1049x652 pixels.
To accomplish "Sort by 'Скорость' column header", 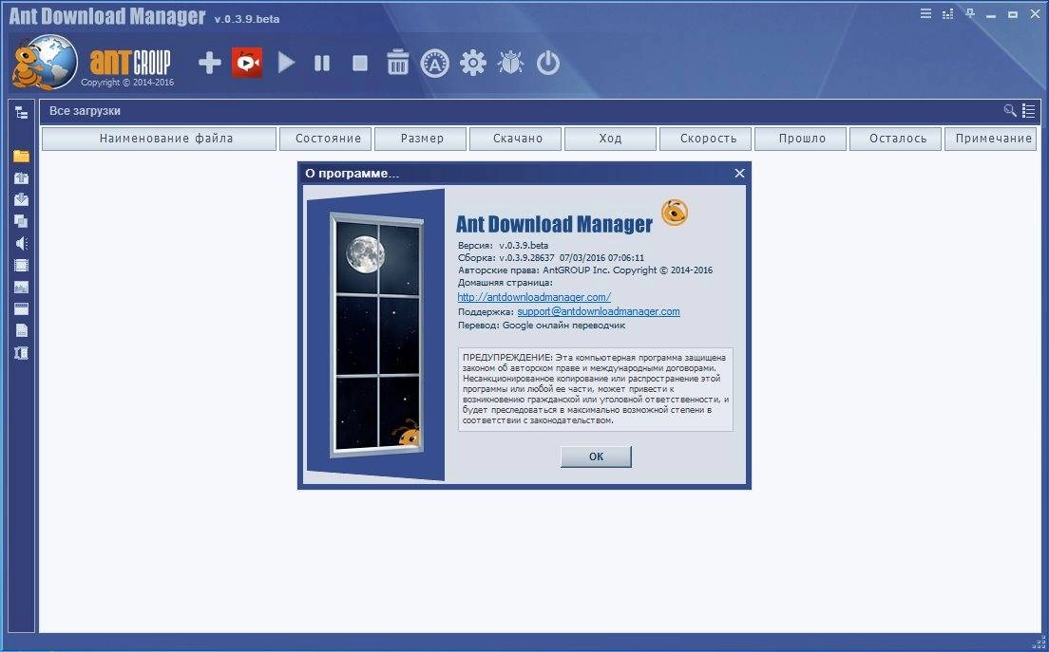I will [705, 139].
